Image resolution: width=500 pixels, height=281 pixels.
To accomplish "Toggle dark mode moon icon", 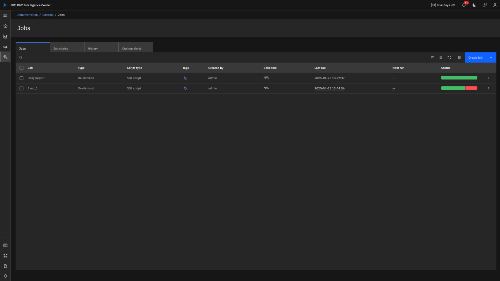I will pos(474,5).
